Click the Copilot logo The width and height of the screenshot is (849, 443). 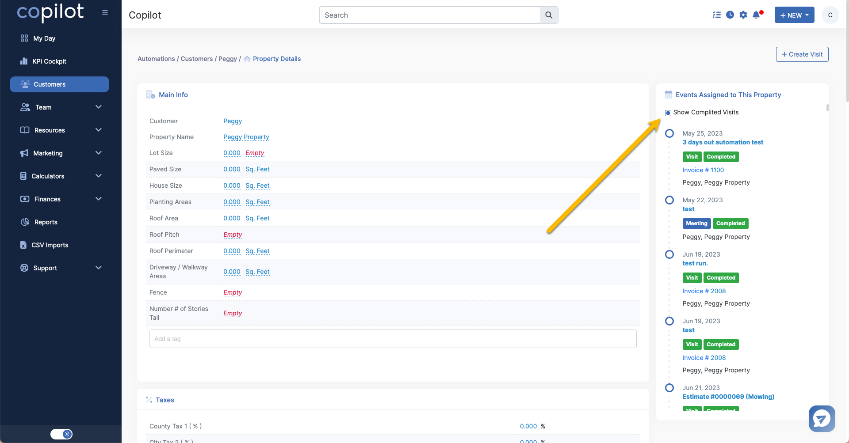pyautogui.click(x=50, y=12)
